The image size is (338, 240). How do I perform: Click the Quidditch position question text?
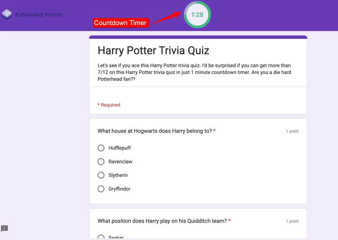pos(162,221)
